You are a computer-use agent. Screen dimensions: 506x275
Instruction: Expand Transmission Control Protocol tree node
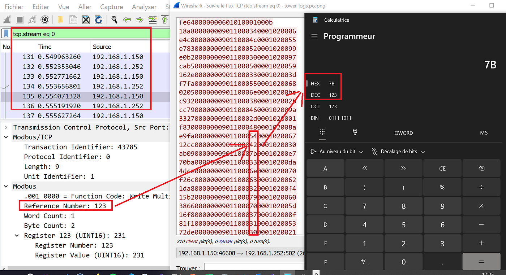(x=6, y=127)
